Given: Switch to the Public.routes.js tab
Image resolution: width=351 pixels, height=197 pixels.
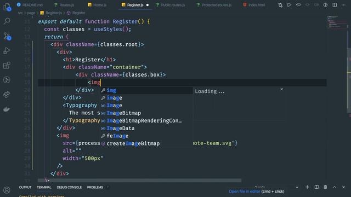Looking at the screenshot, I should tap(171, 5).
